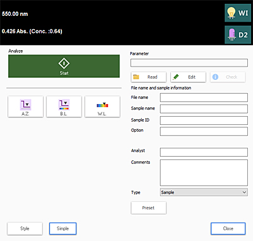This screenshot has height=241, width=253.
Task: Click the 550.00 nm wavelength readout
Action: 15,14
